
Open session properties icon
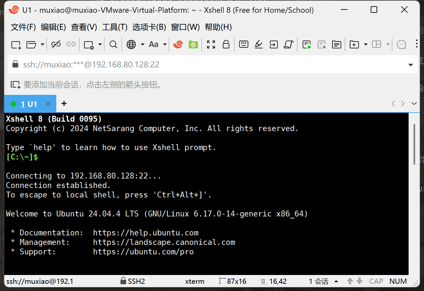[89, 44]
